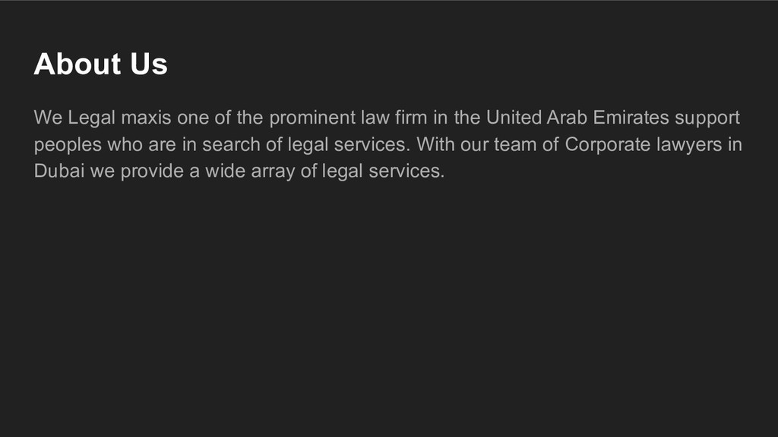Click the word "Legal" in first line
Viewport: 778px width, 437px height.
click(91, 118)
